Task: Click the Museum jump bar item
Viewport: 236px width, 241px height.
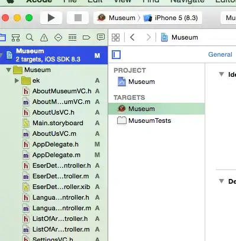Action: (x=179, y=37)
